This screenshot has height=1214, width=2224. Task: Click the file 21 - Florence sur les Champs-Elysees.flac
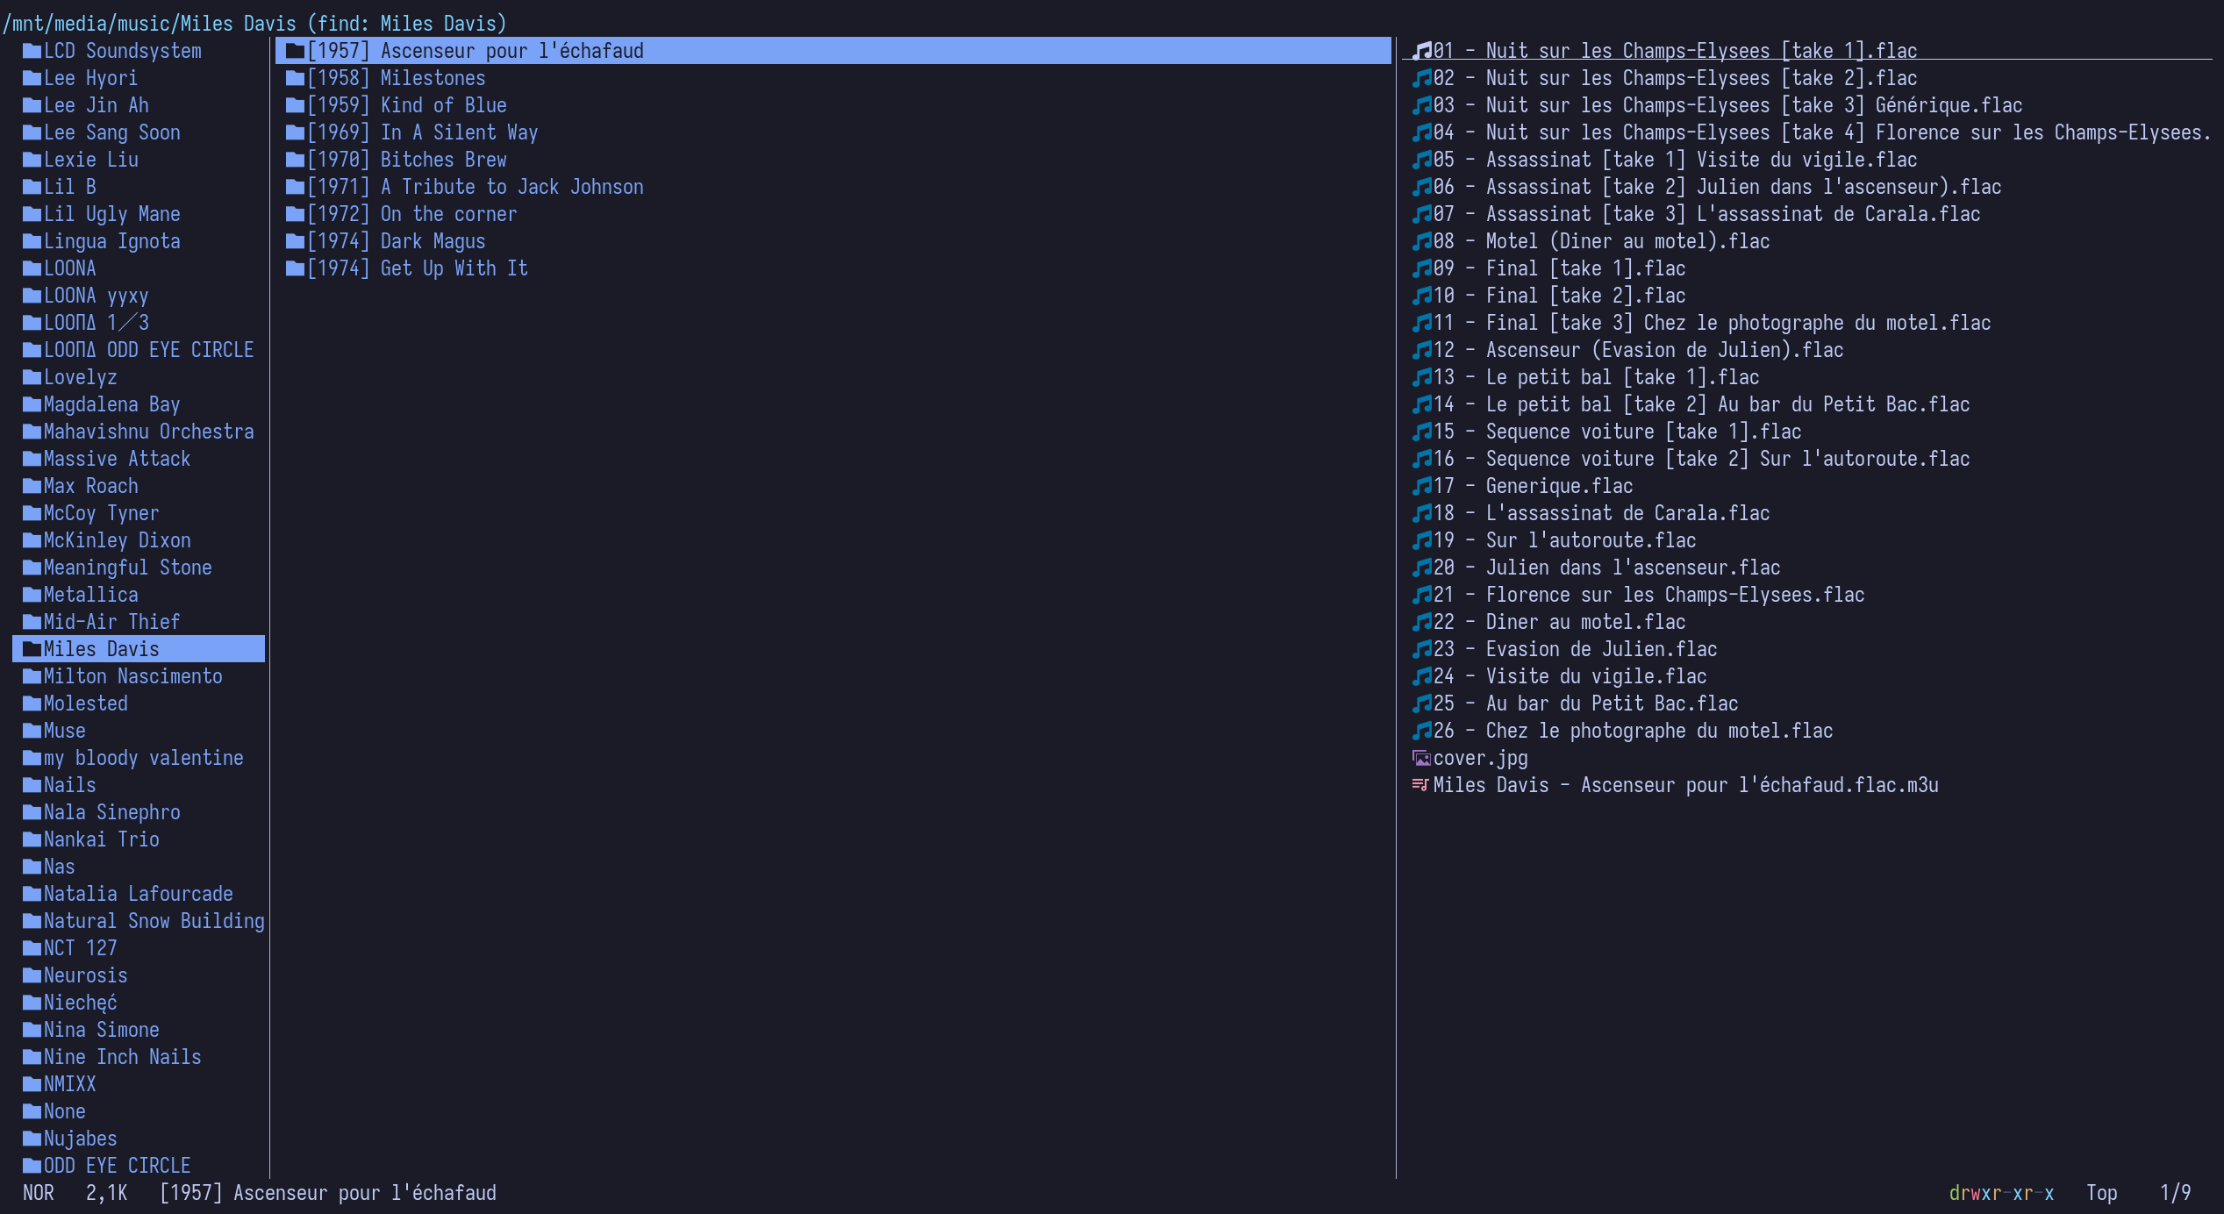point(1648,595)
